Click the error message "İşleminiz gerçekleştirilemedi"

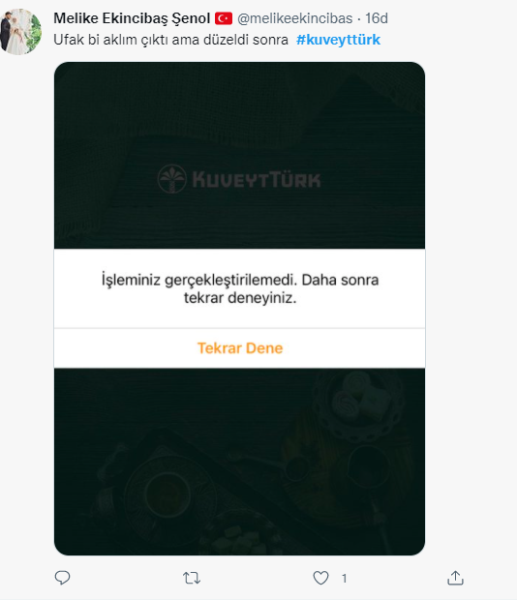199,280
